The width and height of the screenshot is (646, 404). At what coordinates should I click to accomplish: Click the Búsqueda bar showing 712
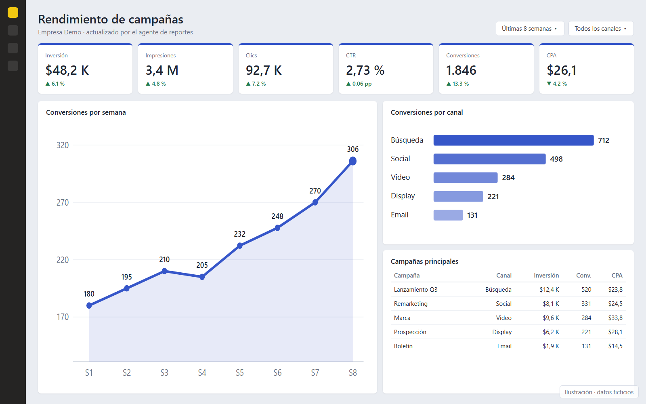(514, 140)
